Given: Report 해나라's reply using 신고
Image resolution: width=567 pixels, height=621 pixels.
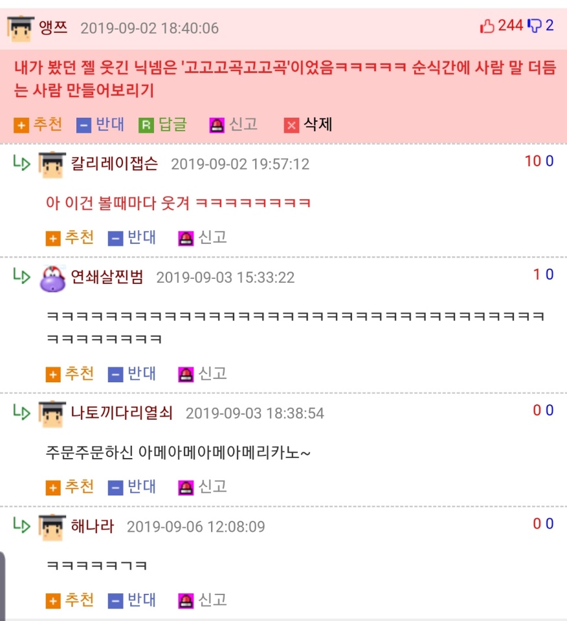Looking at the screenshot, I should [203, 600].
